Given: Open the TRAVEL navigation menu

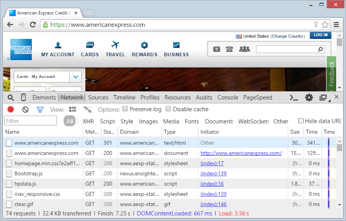Looking at the screenshot, I should click(x=115, y=49).
